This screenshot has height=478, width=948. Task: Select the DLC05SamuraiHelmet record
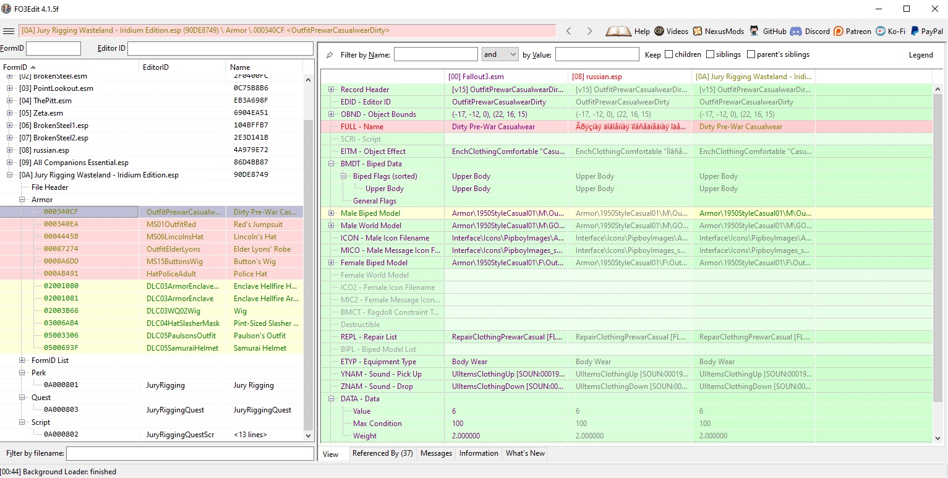[152, 348]
